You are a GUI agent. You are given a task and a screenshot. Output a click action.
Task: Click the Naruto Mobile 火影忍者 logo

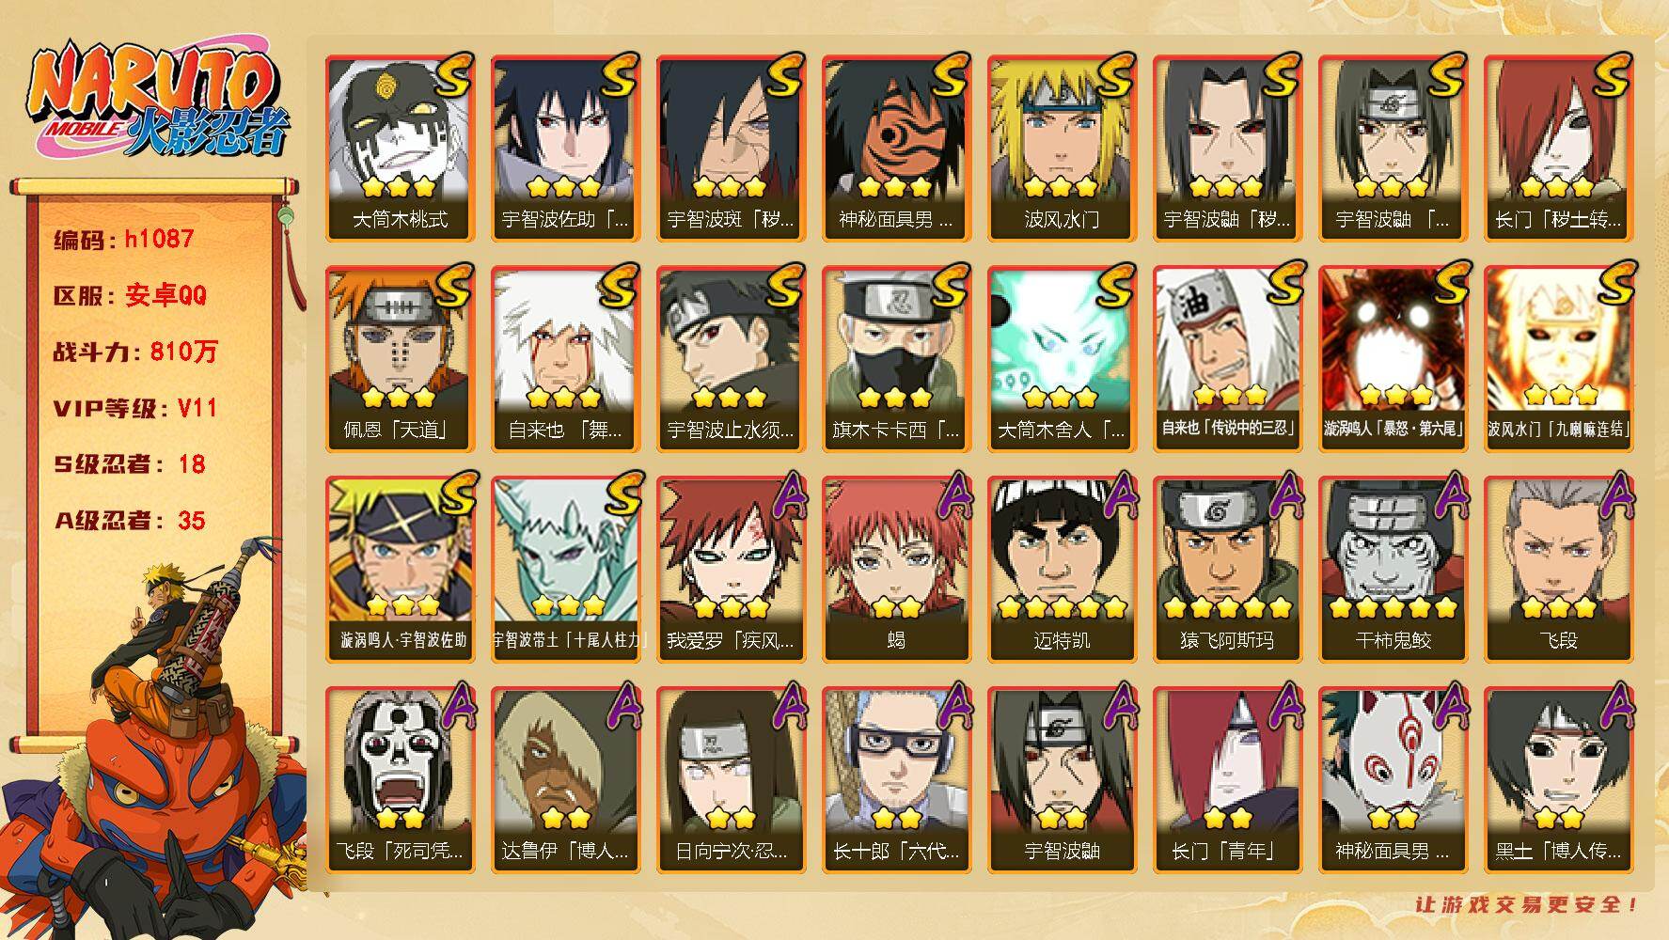pyautogui.click(x=156, y=101)
